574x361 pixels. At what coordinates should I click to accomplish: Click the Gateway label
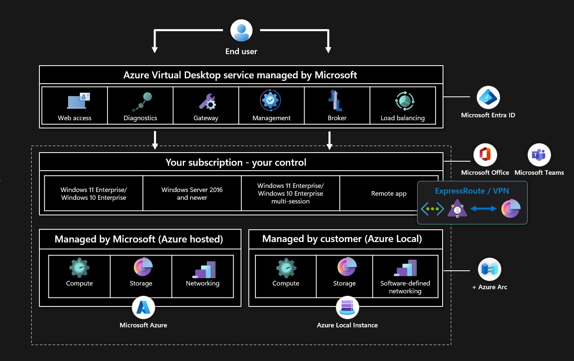206,118
